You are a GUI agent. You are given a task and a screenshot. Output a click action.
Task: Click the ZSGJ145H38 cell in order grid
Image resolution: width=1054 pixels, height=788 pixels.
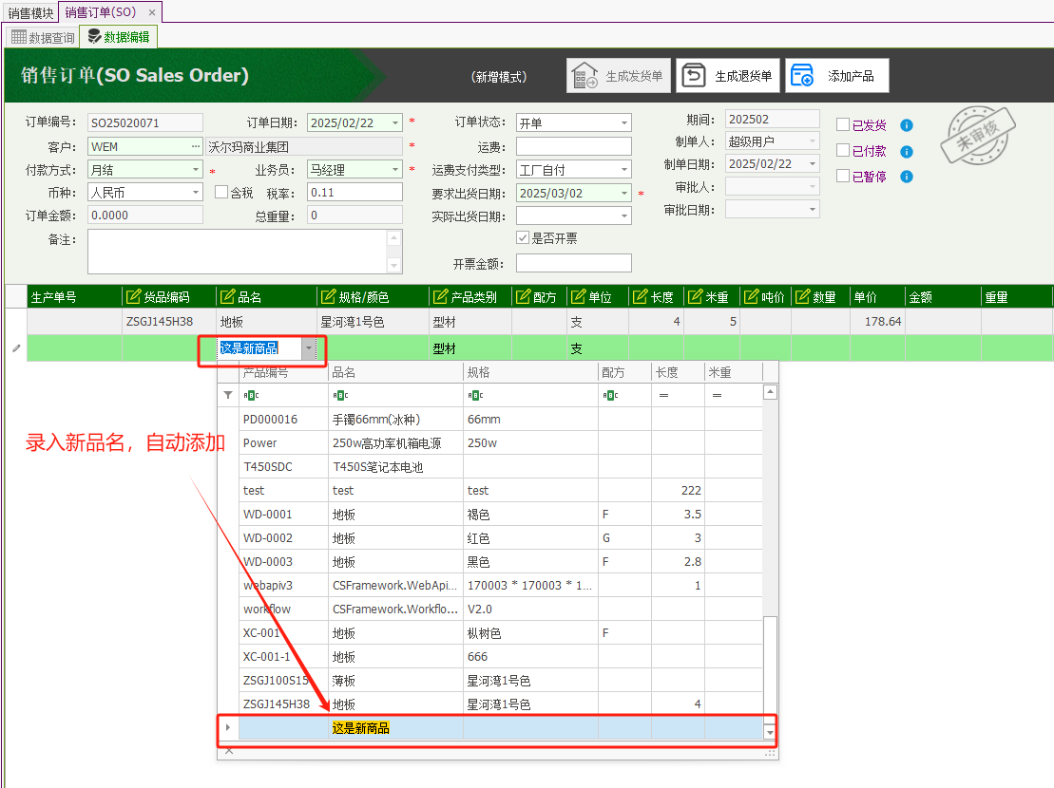point(169,322)
